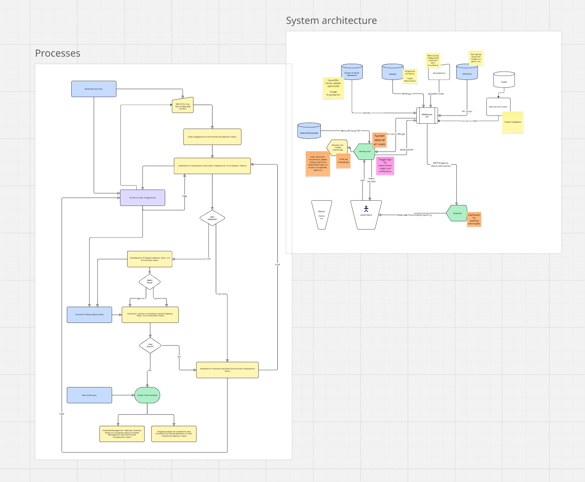This screenshot has height=482, width=585.
Task: Click the Upload/Connect connector label
Action: tap(436, 94)
